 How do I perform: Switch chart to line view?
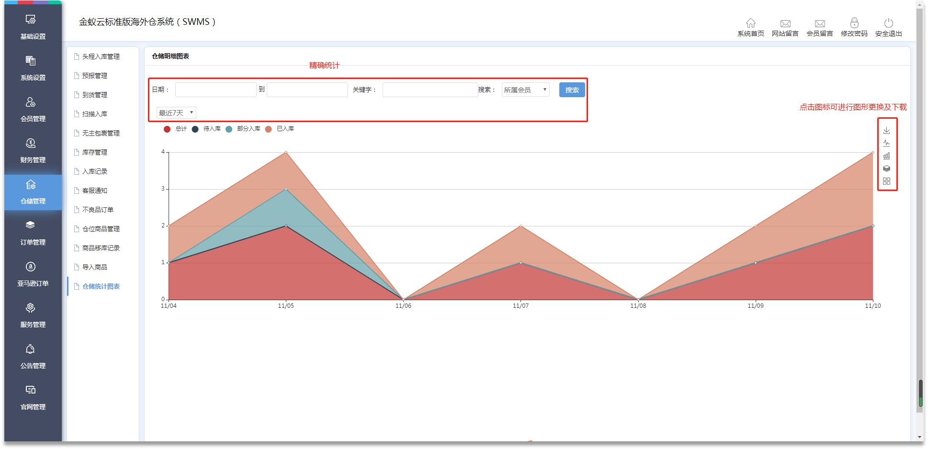886,143
